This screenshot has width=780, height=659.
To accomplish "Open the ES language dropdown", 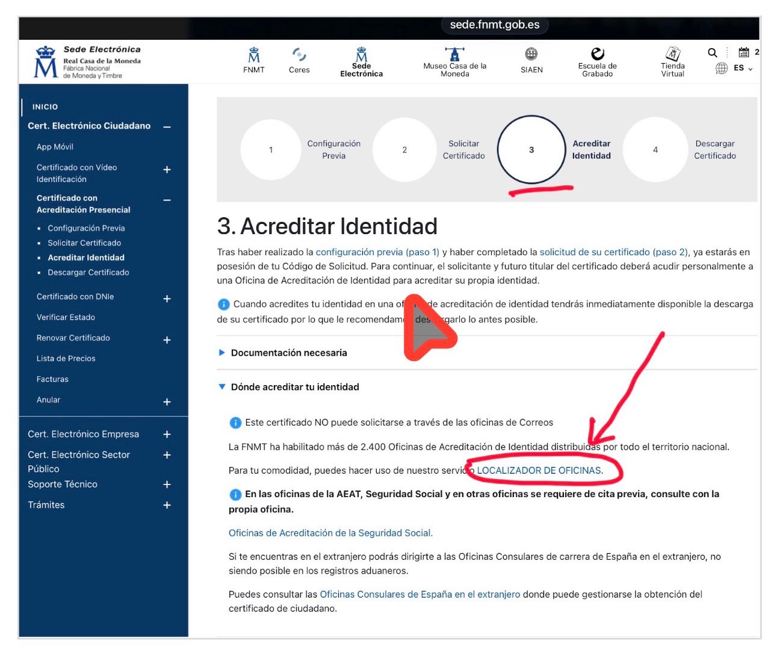I will coord(740,68).
